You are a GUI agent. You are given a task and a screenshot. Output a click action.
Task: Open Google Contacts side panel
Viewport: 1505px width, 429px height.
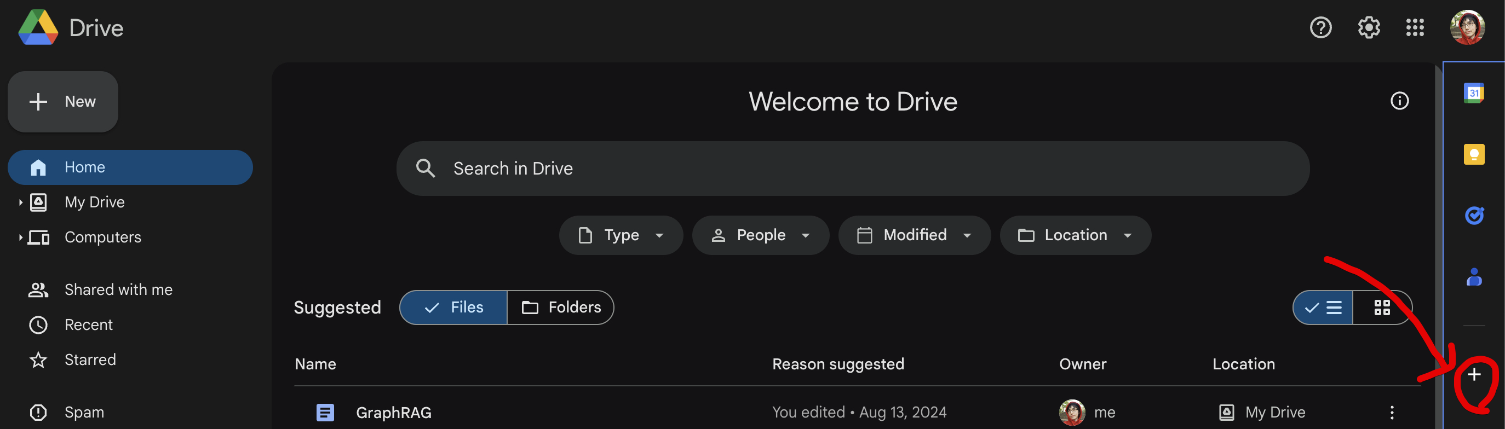1473,277
